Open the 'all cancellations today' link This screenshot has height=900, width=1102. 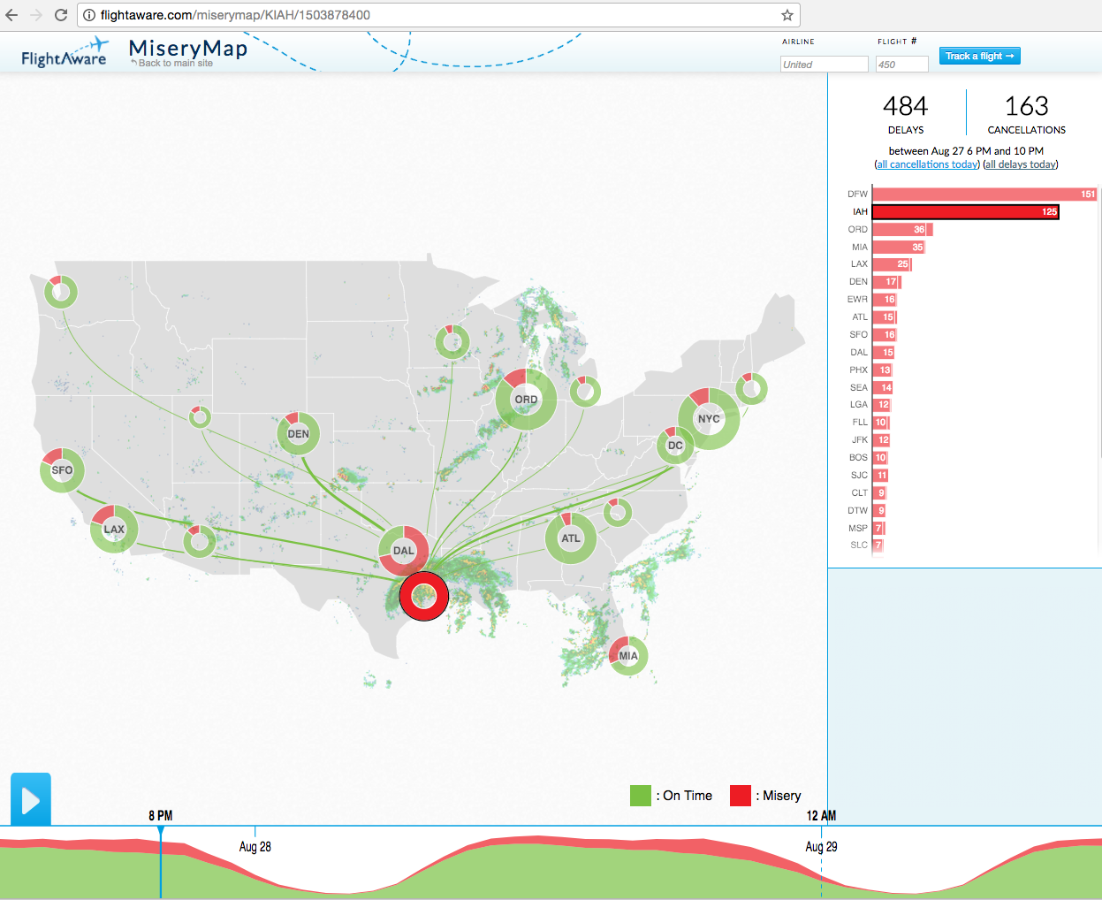coord(927,164)
